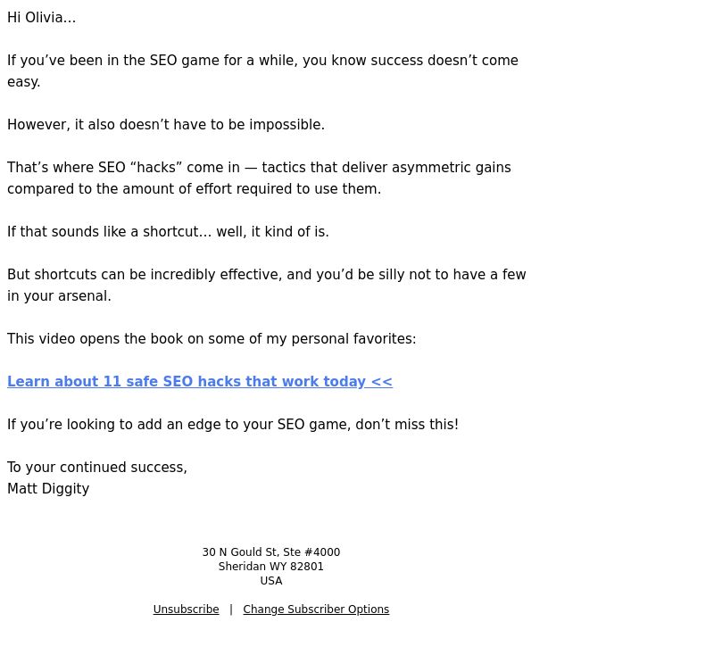The height and width of the screenshot is (655, 714).
Task: Click 'This video opens the book' sentence
Action: coord(212,339)
